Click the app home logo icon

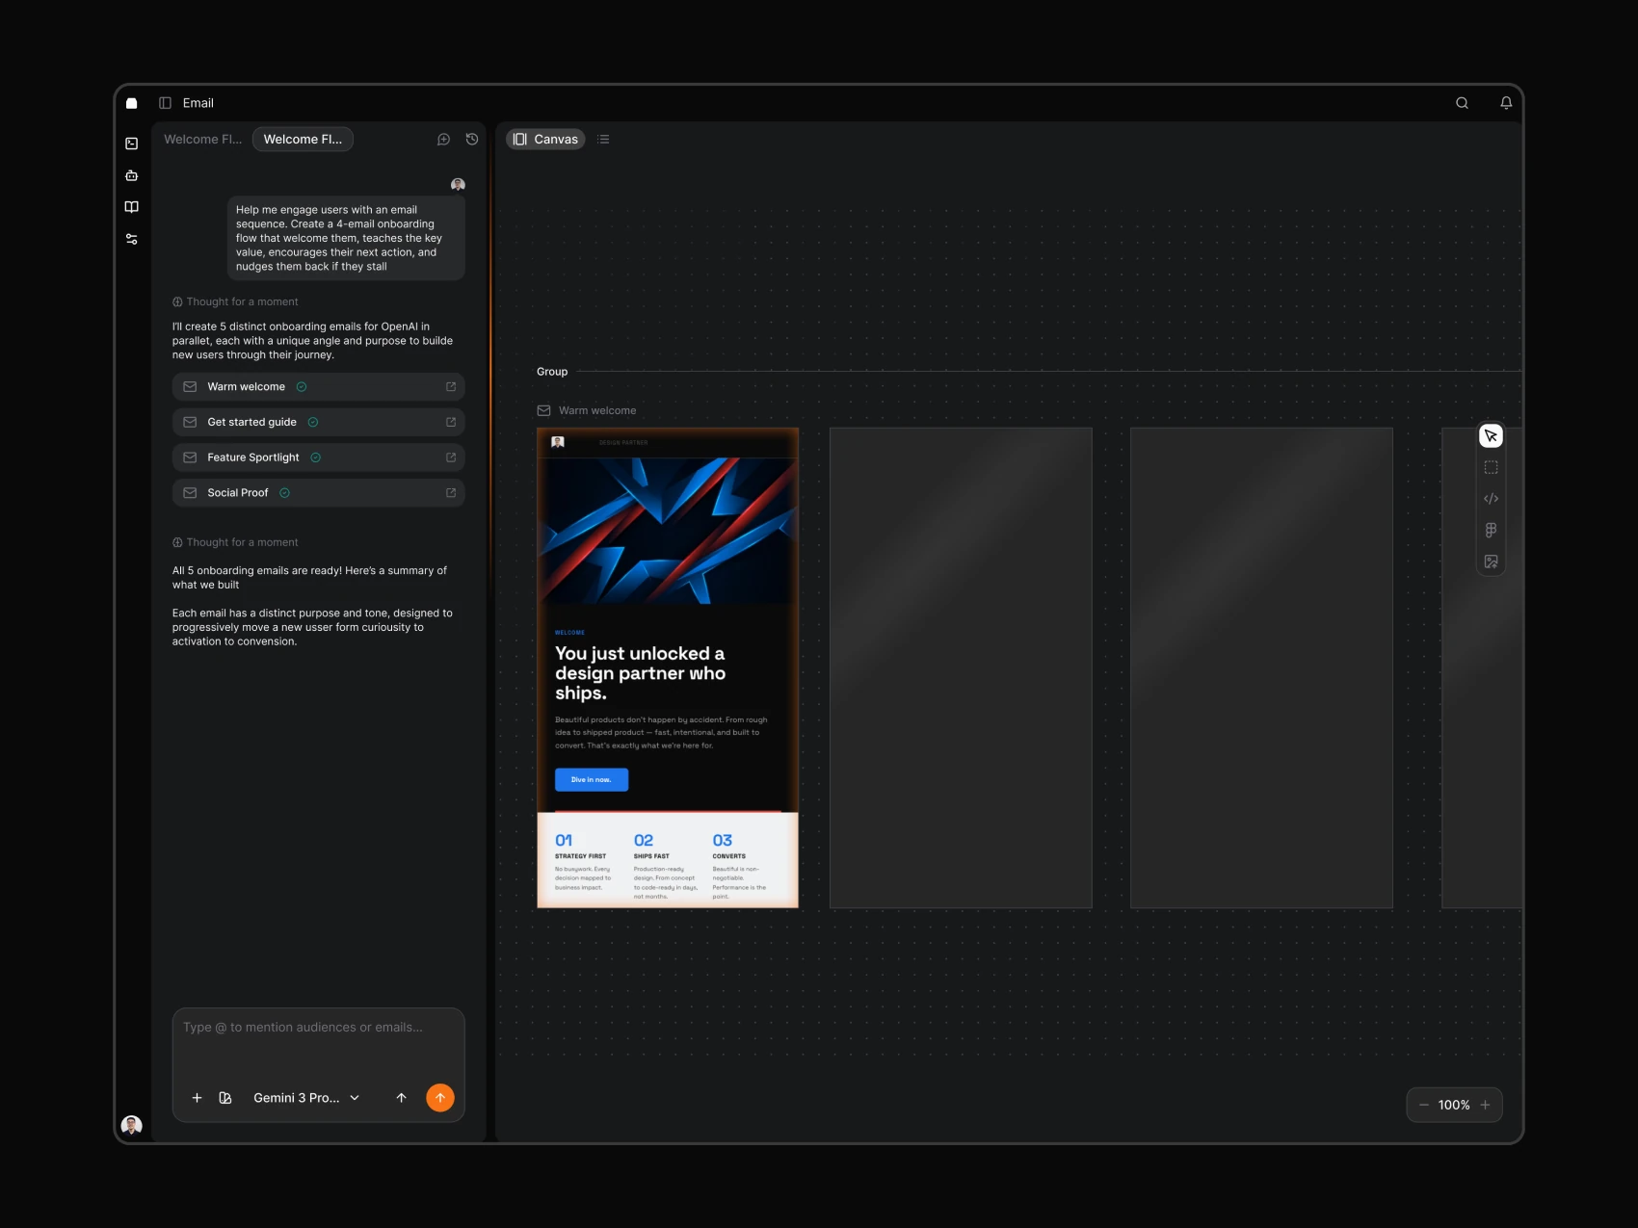click(132, 103)
